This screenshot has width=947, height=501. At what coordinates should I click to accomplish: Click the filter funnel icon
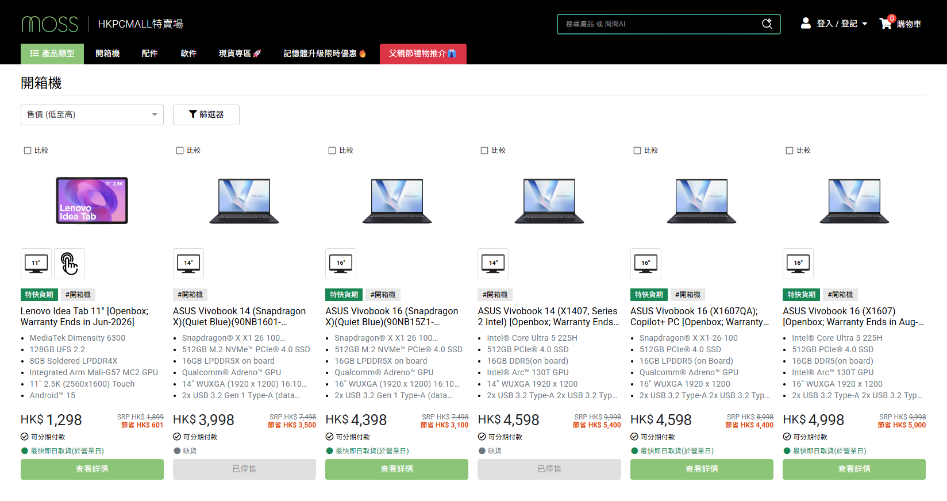click(193, 114)
